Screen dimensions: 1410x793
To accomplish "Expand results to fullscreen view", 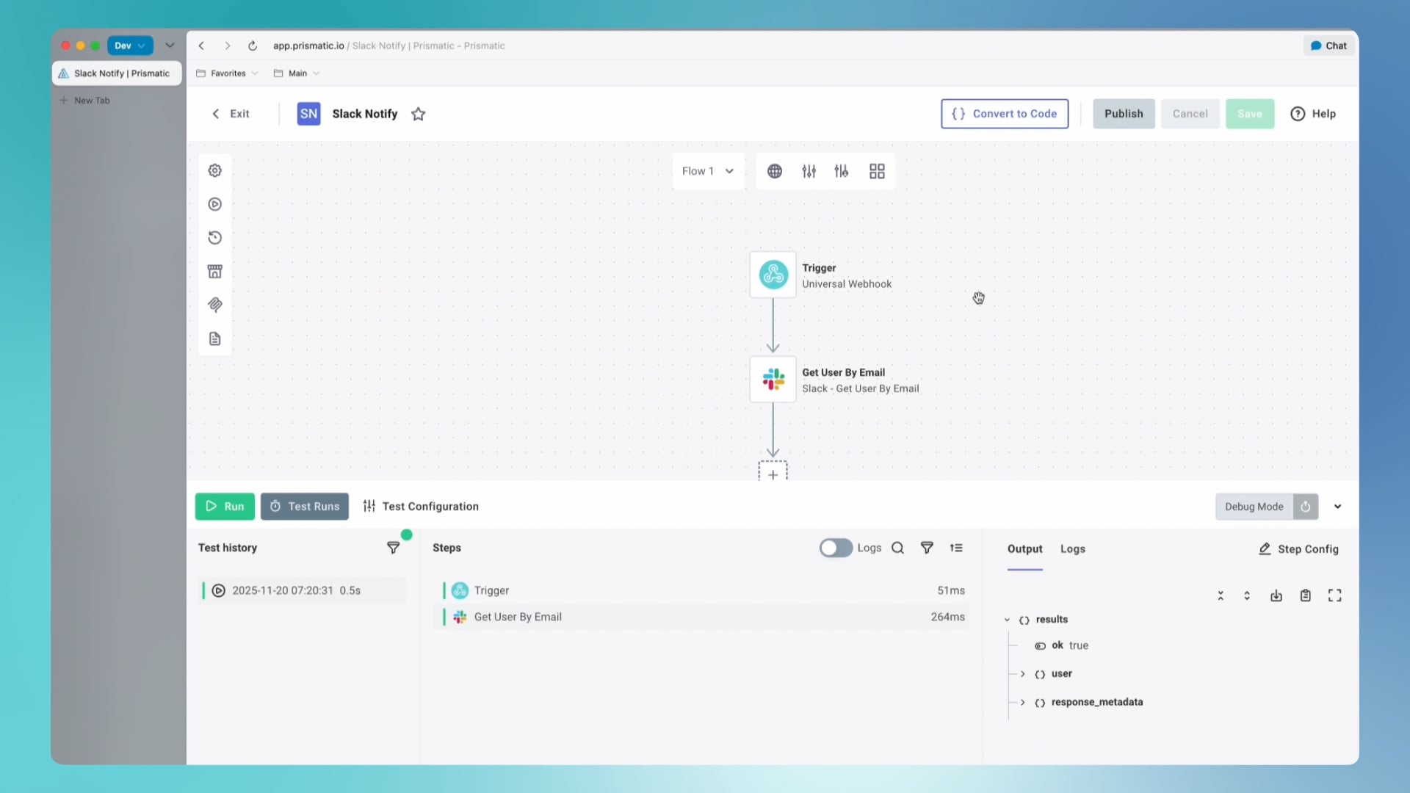I will coord(1335,595).
